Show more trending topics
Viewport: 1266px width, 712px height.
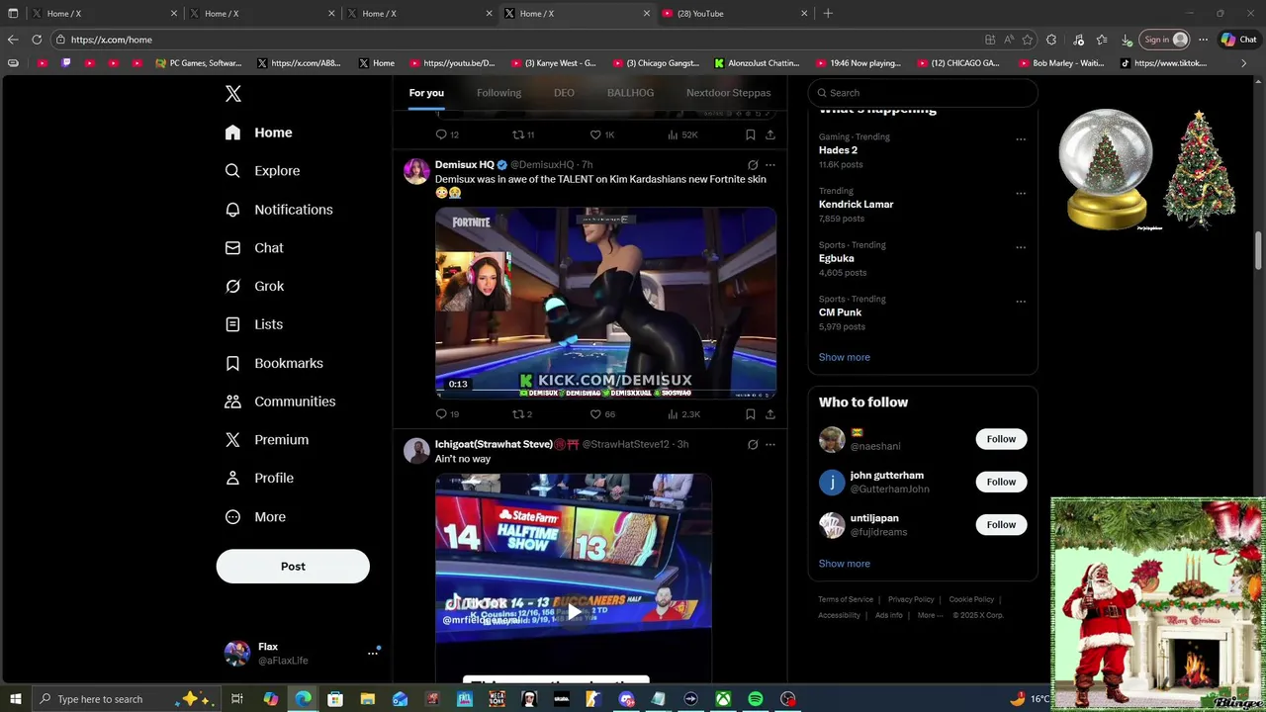click(x=844, y=357)
